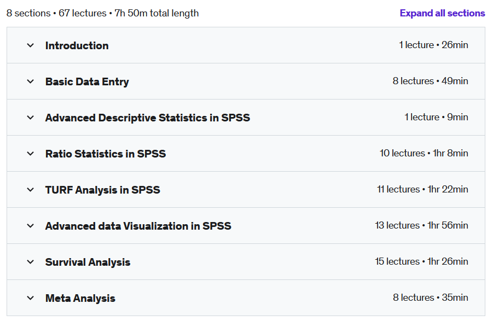Open Advanced Descriptive Statistics in SPSS title
Viewport: 493px width, 321px height.
[x=147, y=118]
